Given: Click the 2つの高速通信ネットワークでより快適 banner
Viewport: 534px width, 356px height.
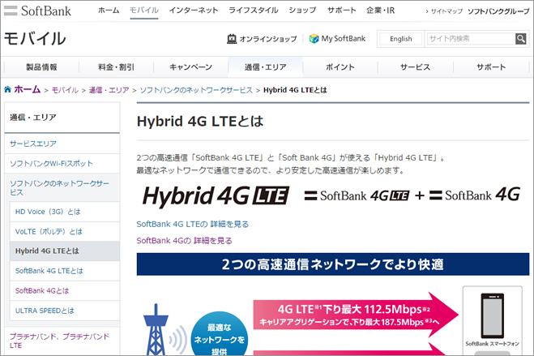Looking at the screenshot, I should [x=333, y=264].
